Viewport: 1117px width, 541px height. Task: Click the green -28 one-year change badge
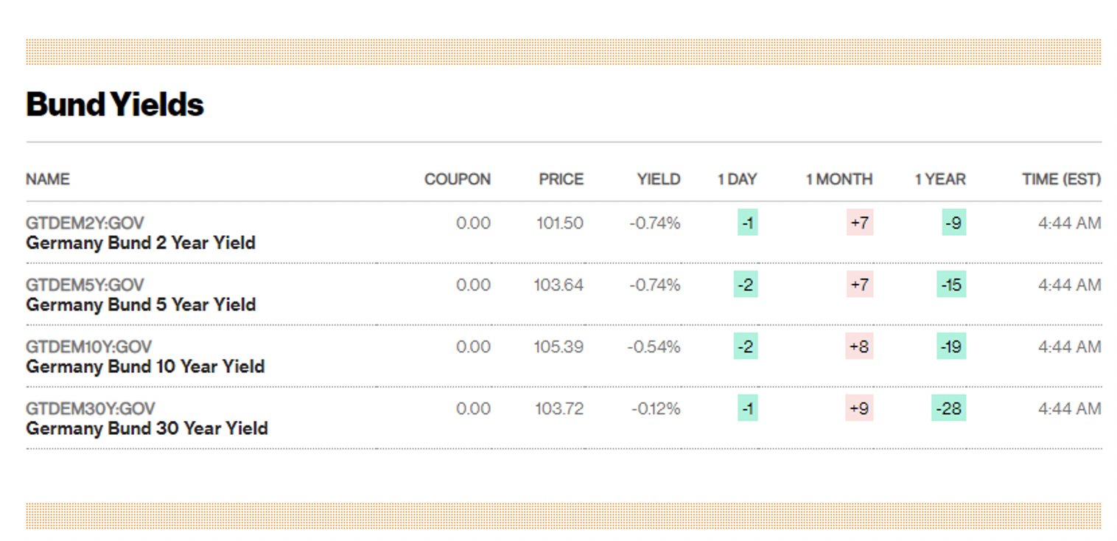948,408
